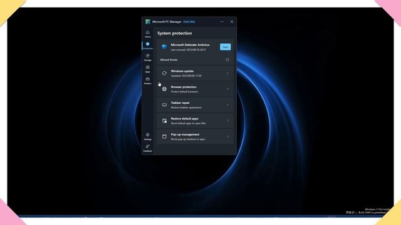Click the Browser protection globe icon
This screenshot has height=225, width=401.
164,89
